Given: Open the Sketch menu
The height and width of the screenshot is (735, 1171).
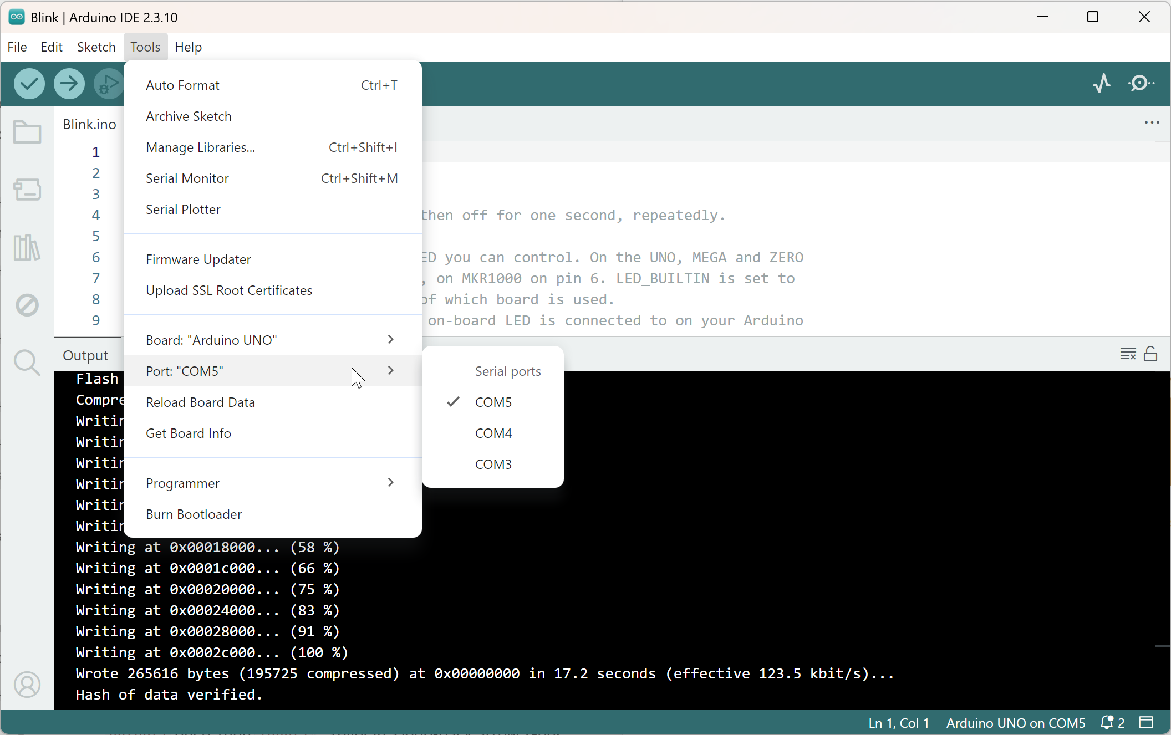Looking at the screenshot, I should tap(96, 47).
